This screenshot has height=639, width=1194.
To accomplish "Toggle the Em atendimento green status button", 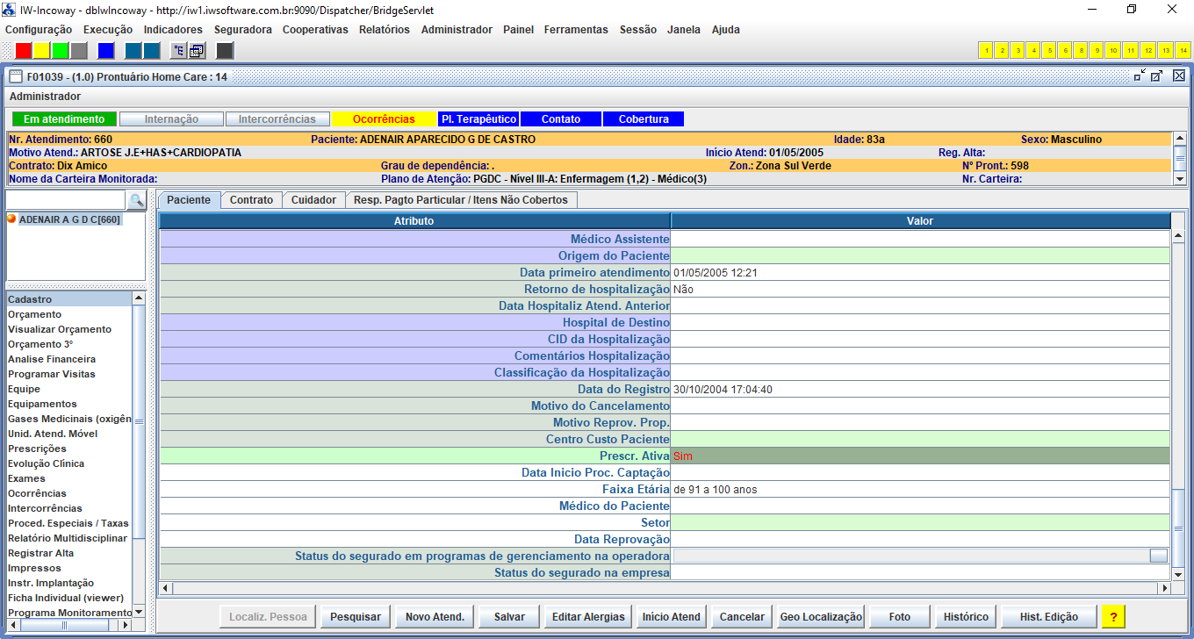I will 64,119.
